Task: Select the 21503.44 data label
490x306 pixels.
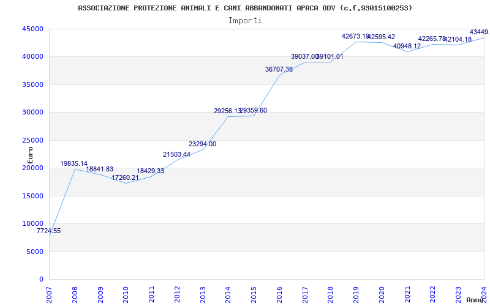Action: pos(176,155)
